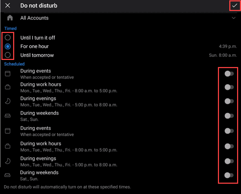Click the briefcase icon for first work hours

coord(7,87)
